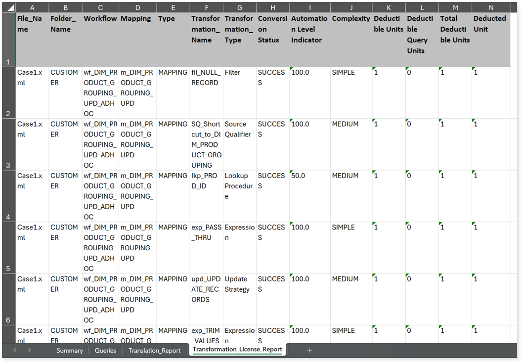Select column B header
522x363 pixels.
pos(66,7)
